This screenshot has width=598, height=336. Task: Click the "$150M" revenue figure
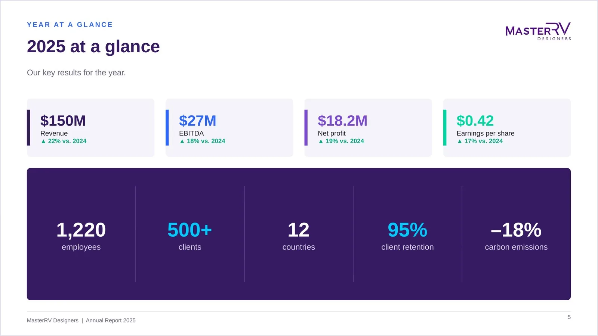point(63,121)
